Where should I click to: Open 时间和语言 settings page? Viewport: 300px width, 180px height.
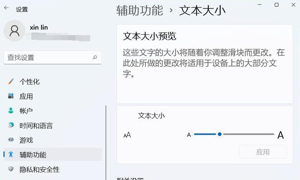point(53,125)
